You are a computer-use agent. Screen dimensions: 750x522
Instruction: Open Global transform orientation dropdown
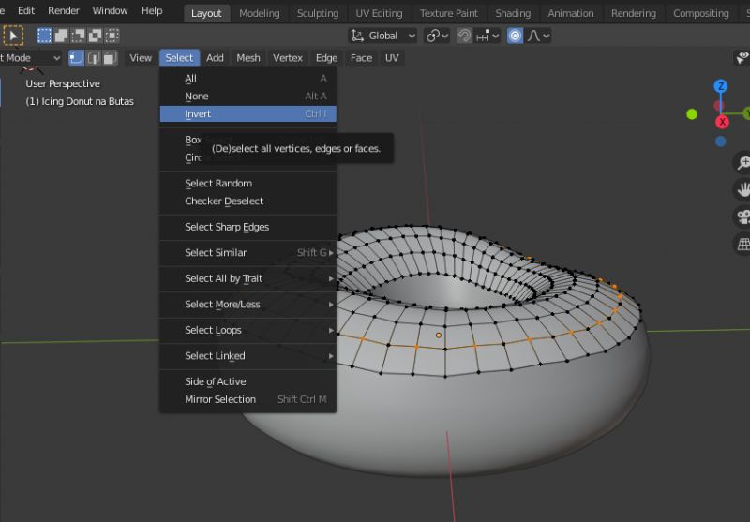(x=382, y=36)
